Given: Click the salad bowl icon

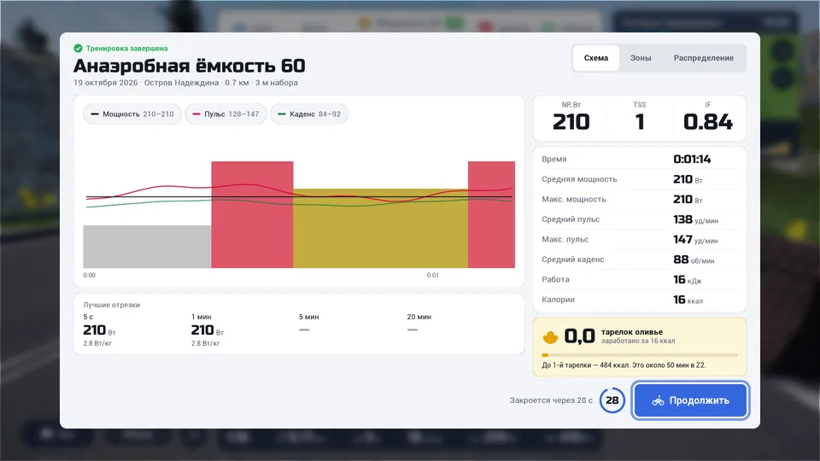Looking at the screenshot, I should coord(550,337).
